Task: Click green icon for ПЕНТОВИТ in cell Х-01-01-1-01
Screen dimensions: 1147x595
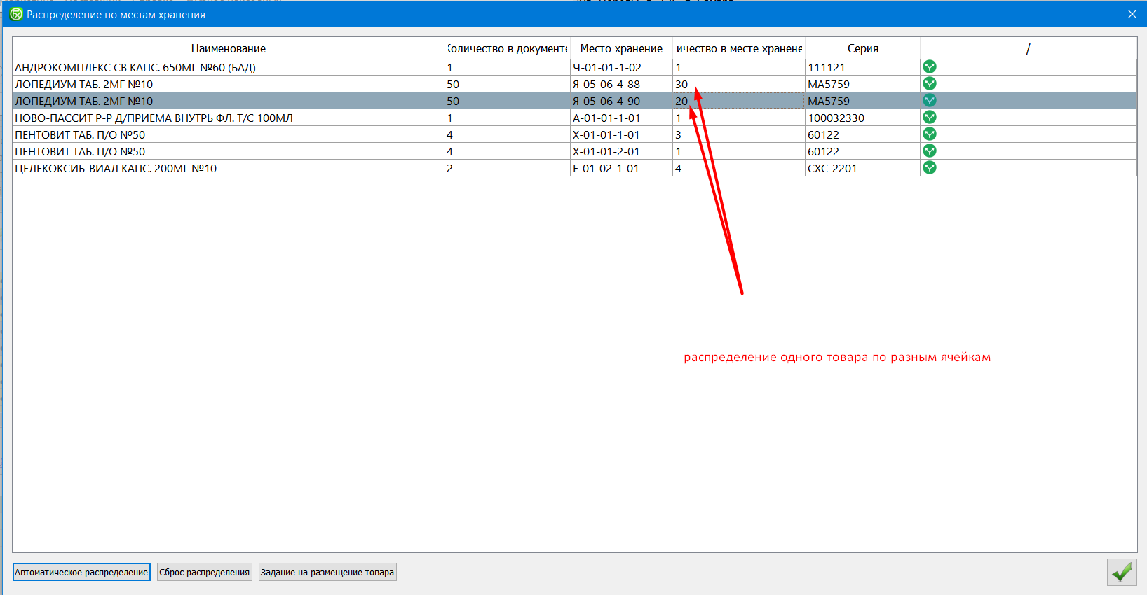Action: click(x=930, y=134)
